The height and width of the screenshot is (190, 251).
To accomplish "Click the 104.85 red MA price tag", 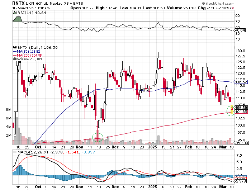I will (241, 112).
